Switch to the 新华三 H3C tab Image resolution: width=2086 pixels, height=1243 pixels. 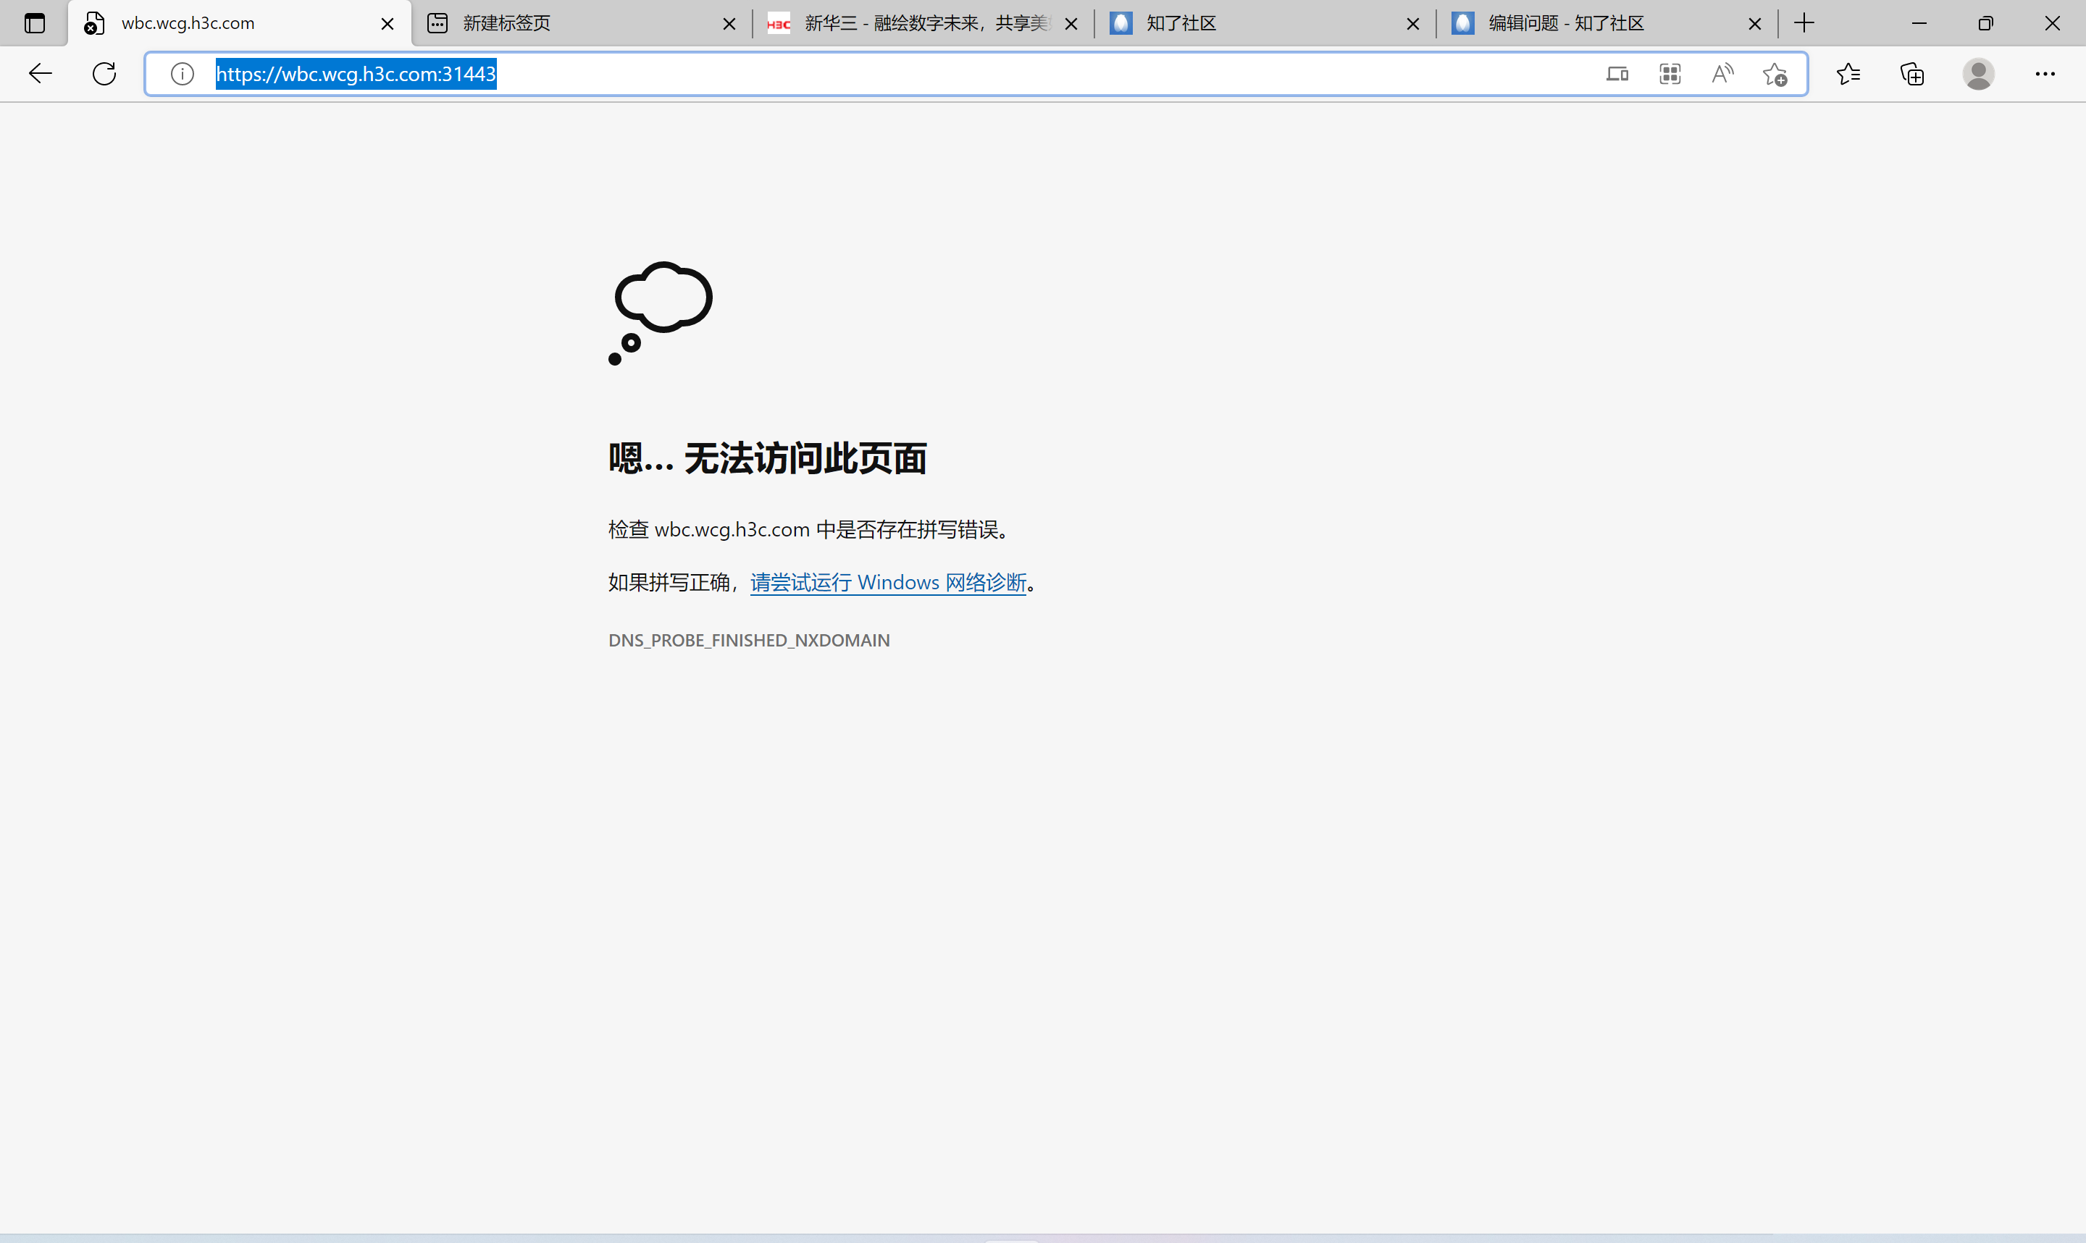click(913, 23)
